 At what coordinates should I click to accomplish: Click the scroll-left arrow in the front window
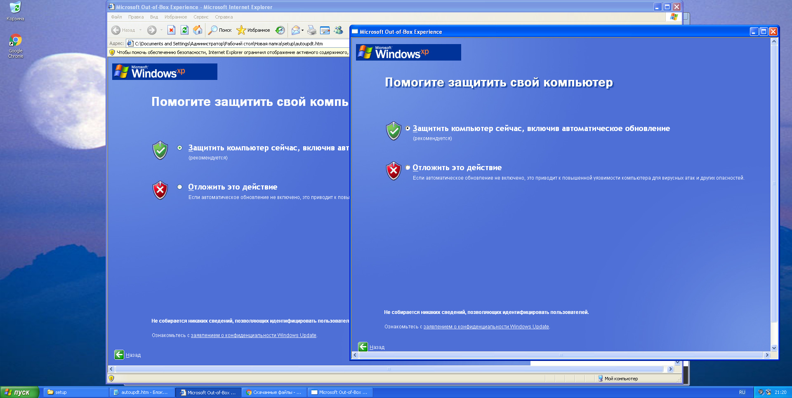point(355,355)
